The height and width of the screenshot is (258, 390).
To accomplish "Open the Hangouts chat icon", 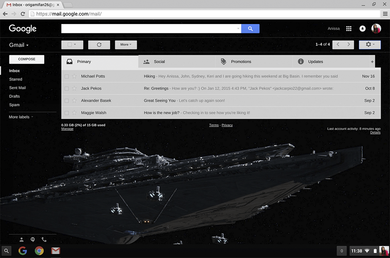I will point(33,240).
